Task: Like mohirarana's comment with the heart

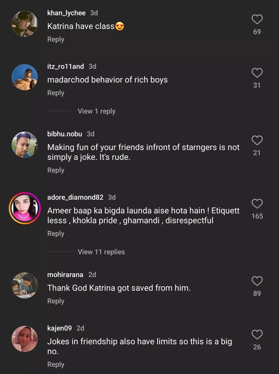Action: pos(257,281)
